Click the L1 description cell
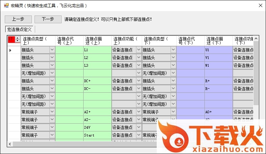The height and width of the screenshot is (154, 266). [97, 50]
